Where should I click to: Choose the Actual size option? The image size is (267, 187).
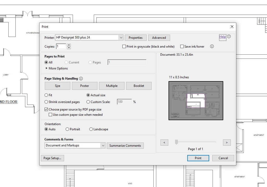(88, 95)
